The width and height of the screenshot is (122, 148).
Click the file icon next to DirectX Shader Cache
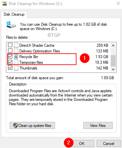click(x=16, y=45)
